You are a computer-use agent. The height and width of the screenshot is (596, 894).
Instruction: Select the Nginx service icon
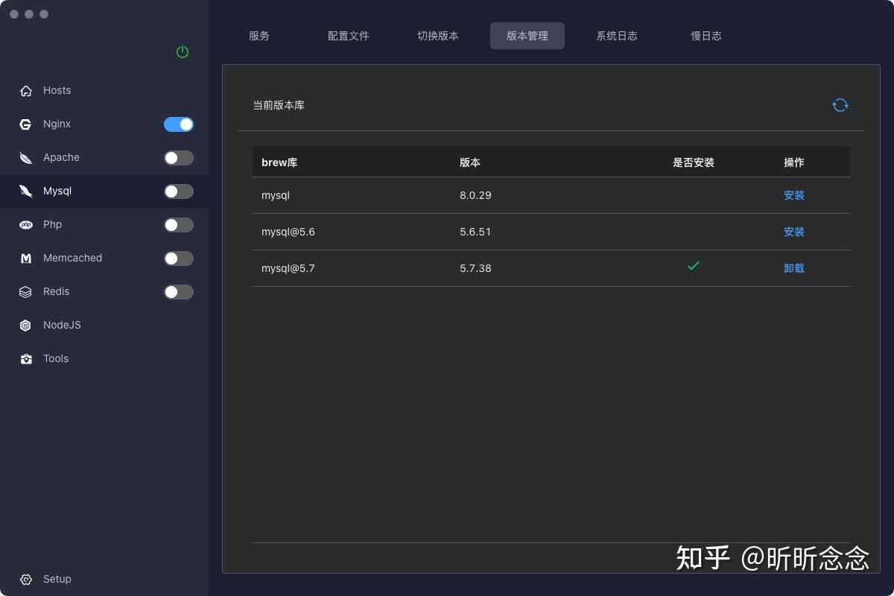[25, 124]
